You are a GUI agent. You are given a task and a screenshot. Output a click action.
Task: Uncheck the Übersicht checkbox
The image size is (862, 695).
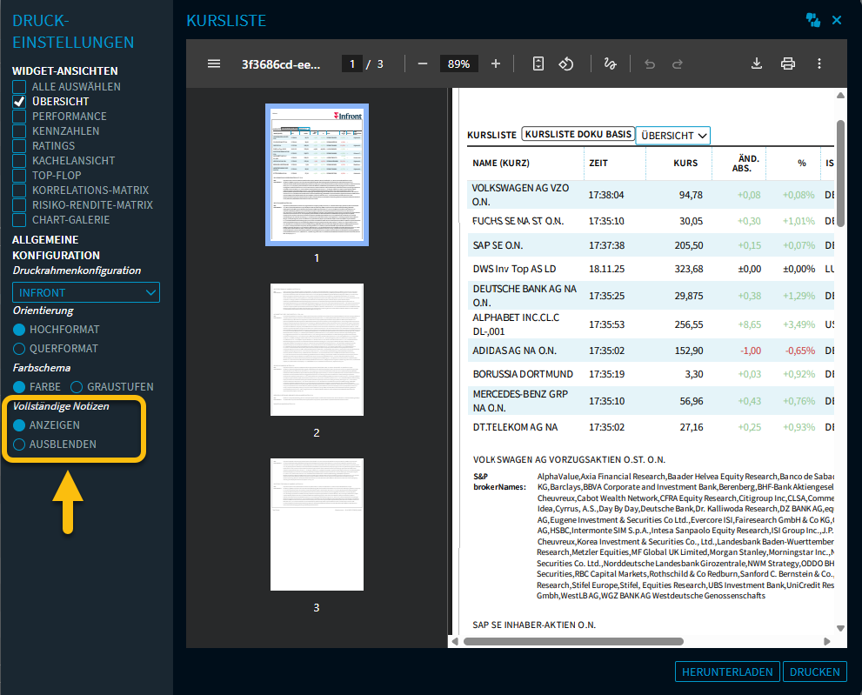pyautogui.click(x=19, y=102)
